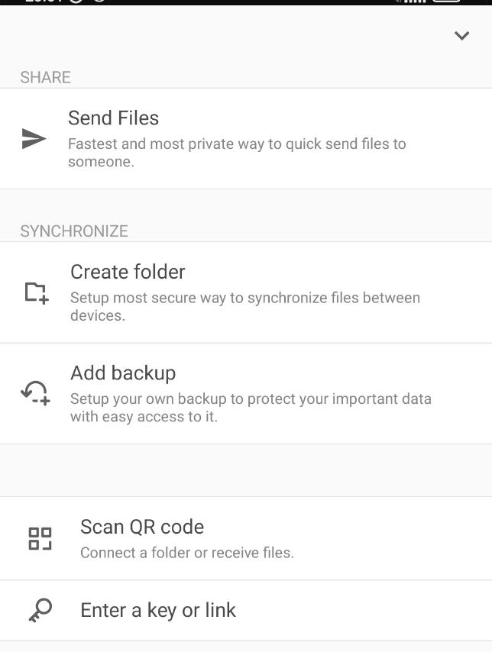The image size is (492, 652).
Task: Tap the key icon beside Enter a key or link
Action: (40, 610)
